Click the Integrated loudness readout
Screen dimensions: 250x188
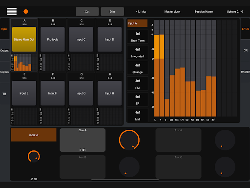[x=138, y=52]
